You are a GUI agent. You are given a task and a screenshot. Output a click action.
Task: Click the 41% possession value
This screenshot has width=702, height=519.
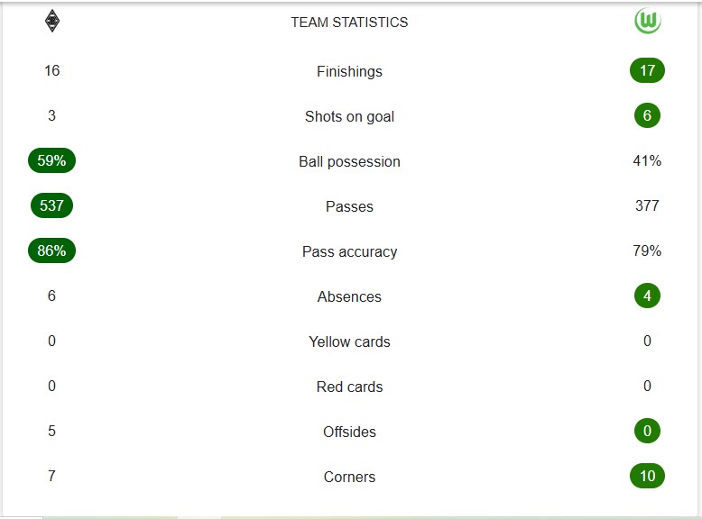[647, 161]
